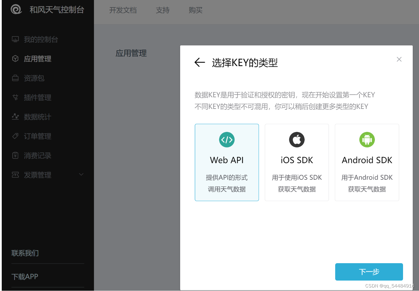Click the 下载APP link
419x291 pixels.
point(25,277)
